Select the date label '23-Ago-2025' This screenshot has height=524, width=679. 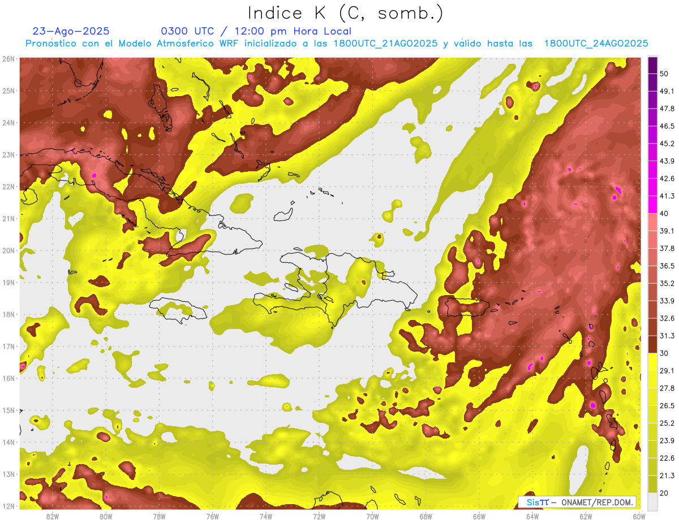[71, 31]
